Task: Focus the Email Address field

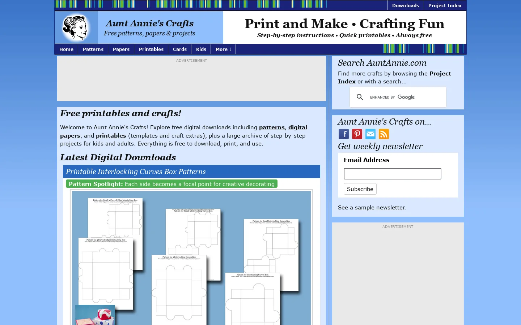Action: pos(392,174)
